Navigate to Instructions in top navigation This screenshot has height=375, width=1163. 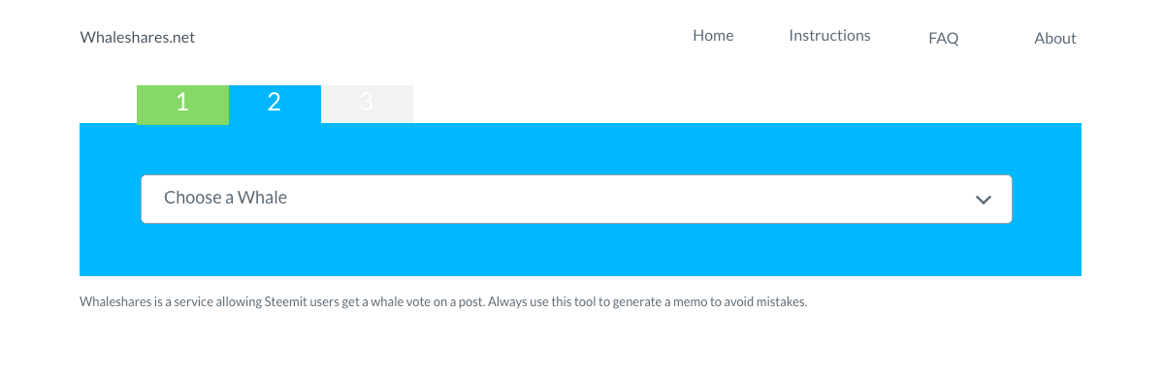[x=829, y=36]
